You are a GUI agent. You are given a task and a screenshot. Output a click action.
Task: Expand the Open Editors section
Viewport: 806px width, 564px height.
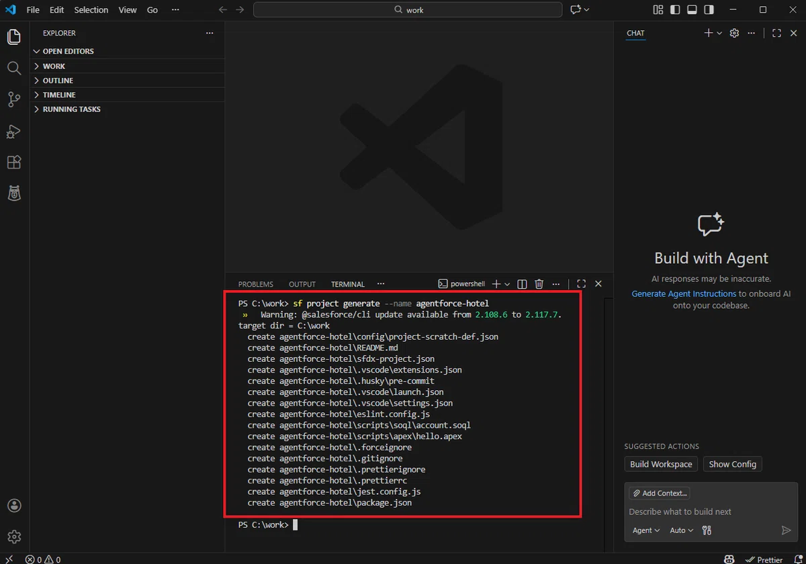[128, 51]
